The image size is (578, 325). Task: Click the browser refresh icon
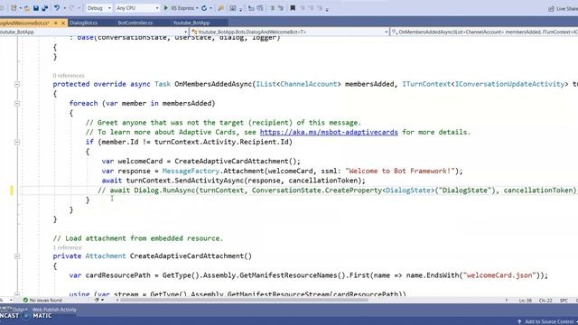coord(204,8)
